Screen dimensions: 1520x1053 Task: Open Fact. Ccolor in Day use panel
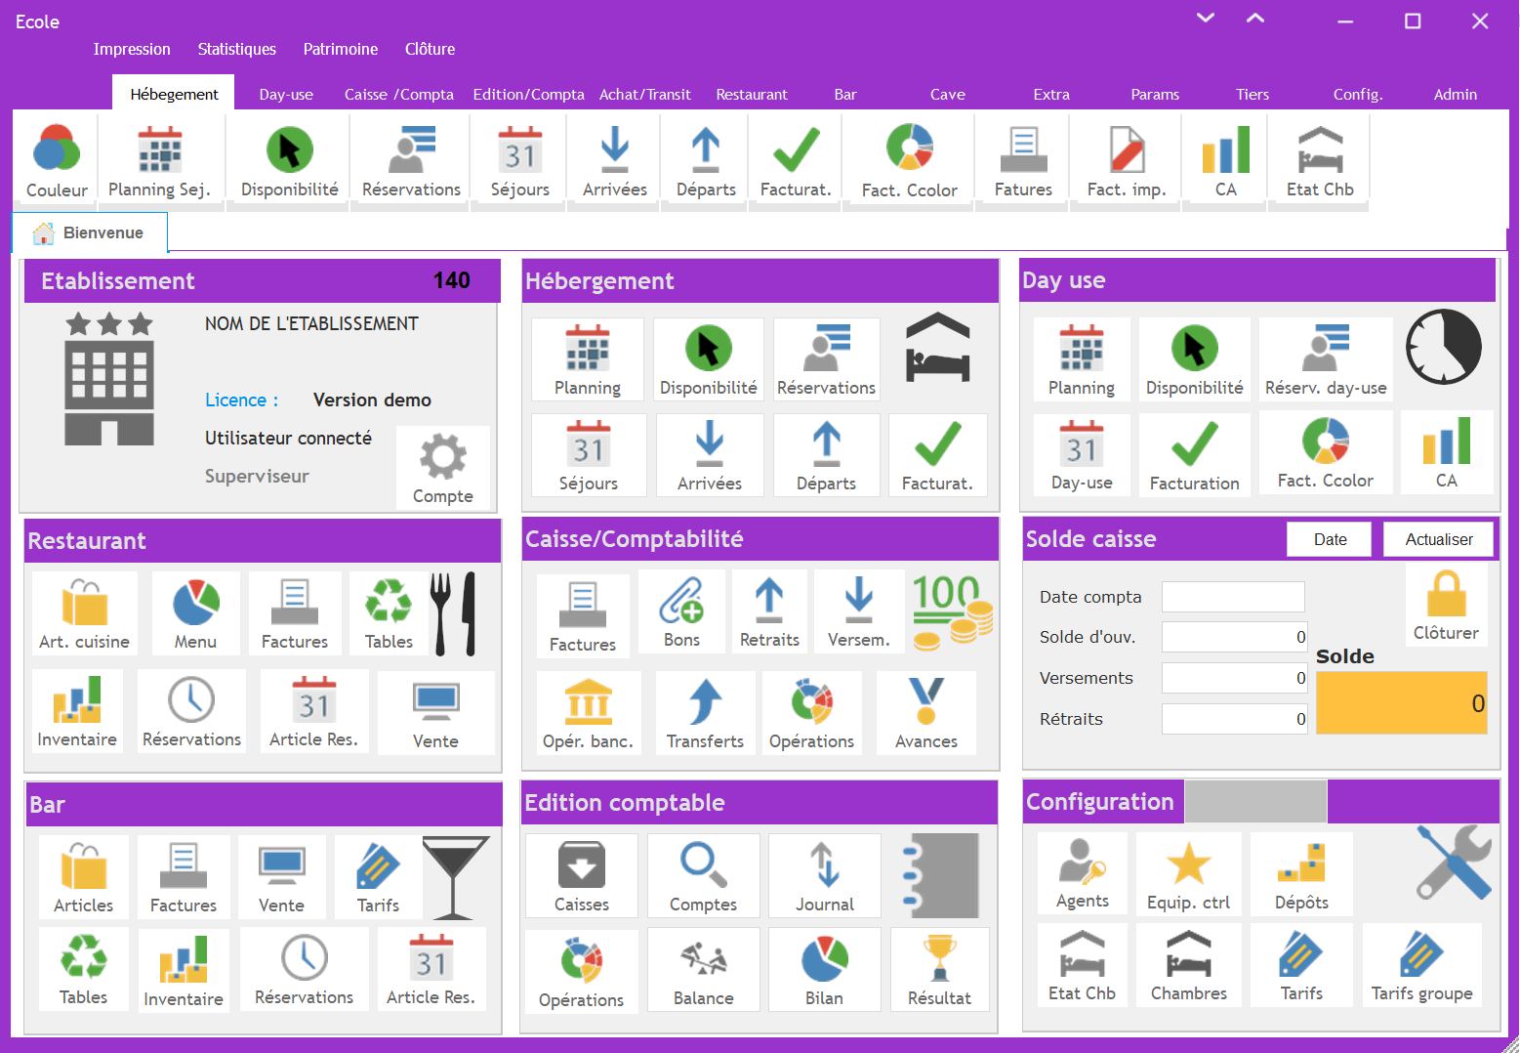click(1325, 452)
